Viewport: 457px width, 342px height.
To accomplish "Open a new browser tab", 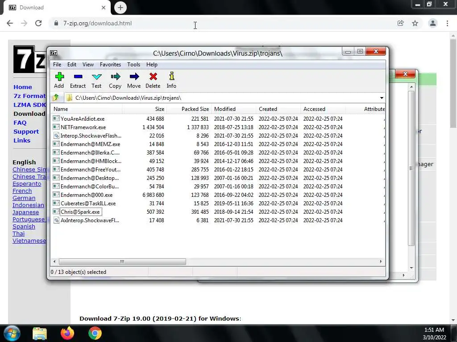I will tap(120, 8).
